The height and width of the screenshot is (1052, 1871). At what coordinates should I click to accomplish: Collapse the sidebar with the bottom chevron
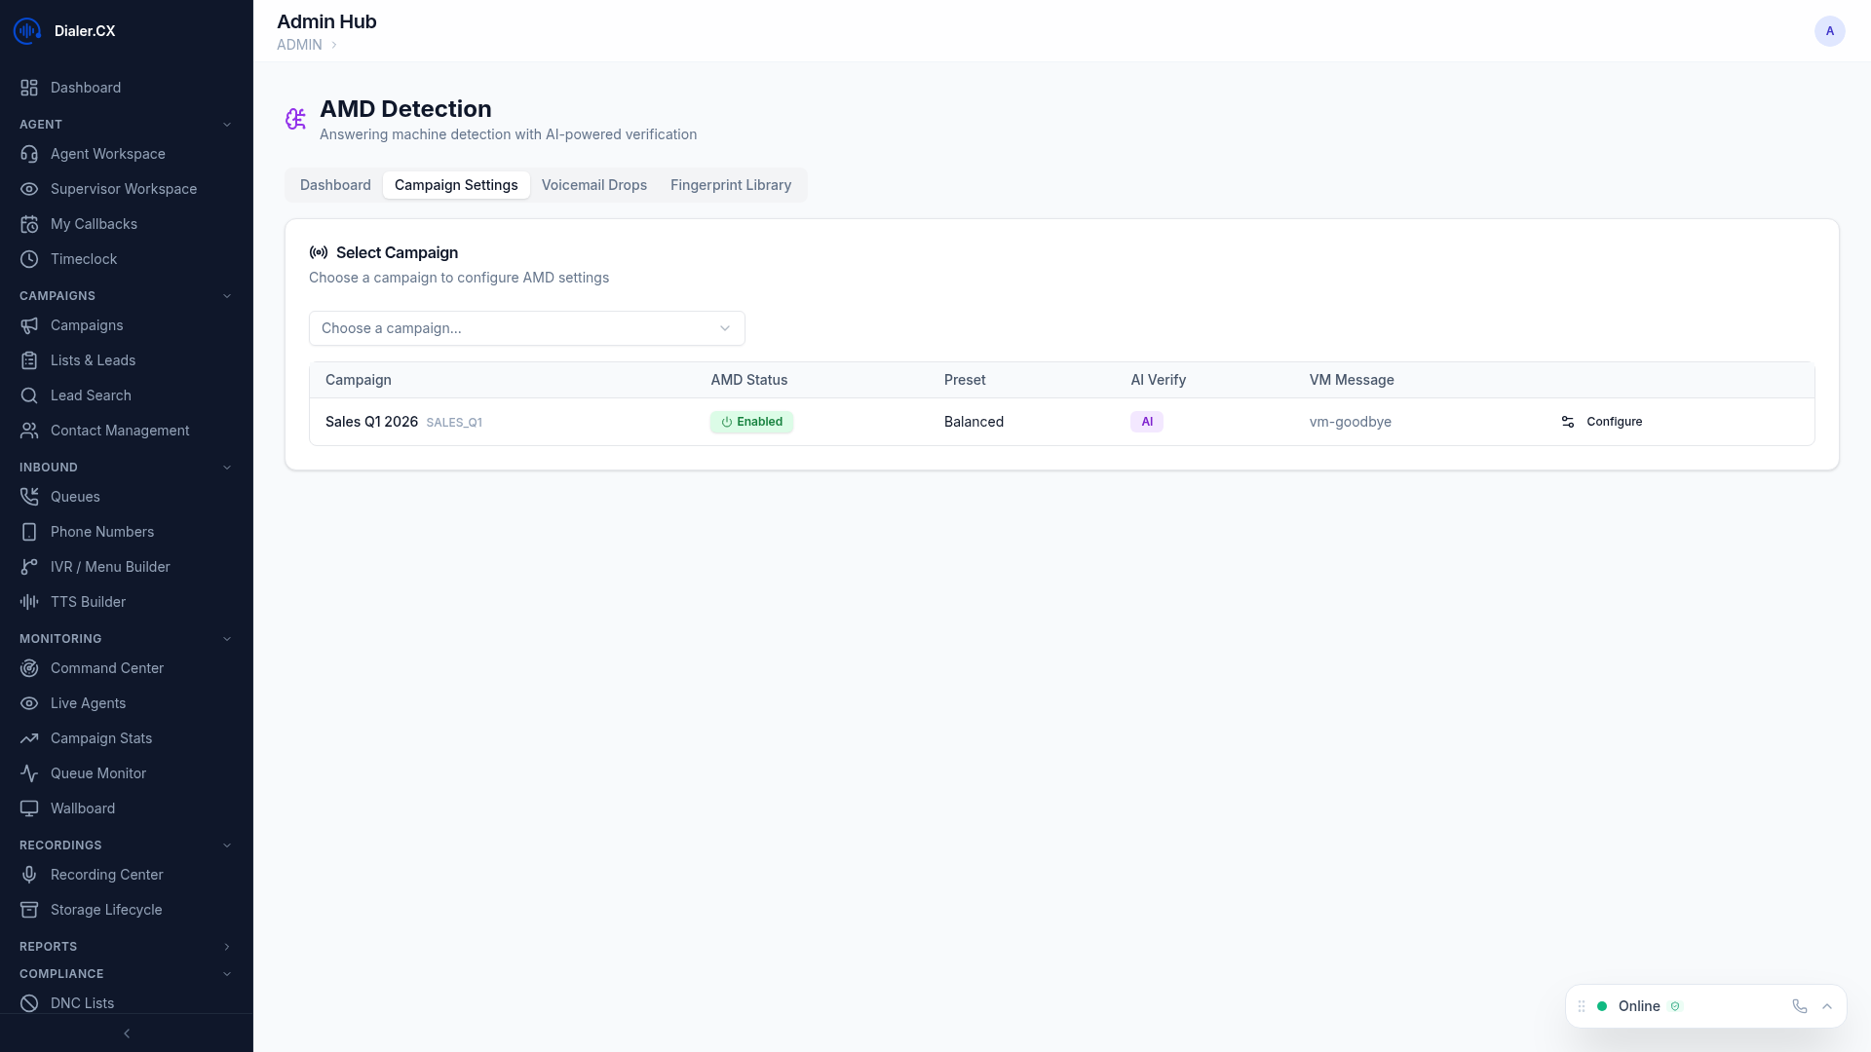pos(127,1033)
